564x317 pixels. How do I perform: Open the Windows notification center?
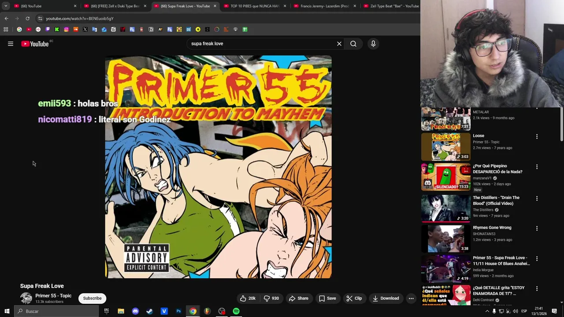coord(554,311)
